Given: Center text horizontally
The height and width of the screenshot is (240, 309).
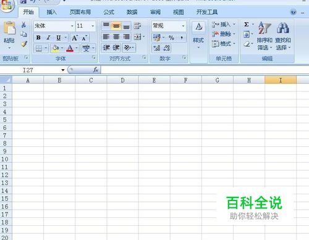Looking at the screenshot, I should tap(116, 37).
